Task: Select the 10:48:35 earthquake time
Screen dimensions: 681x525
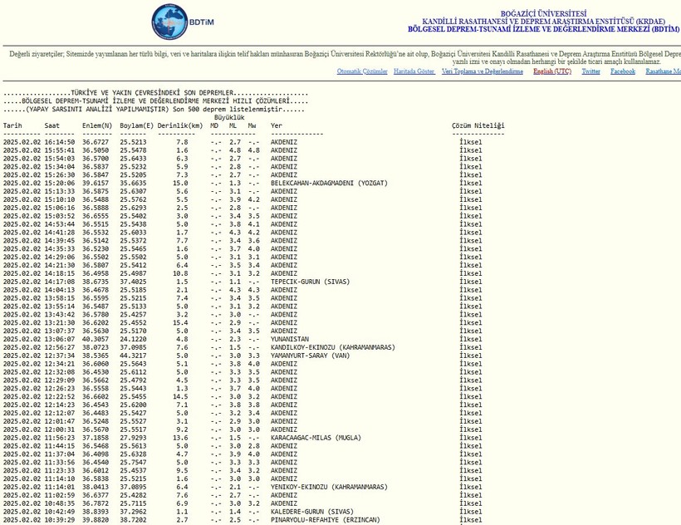Action: tap(60, 503)
